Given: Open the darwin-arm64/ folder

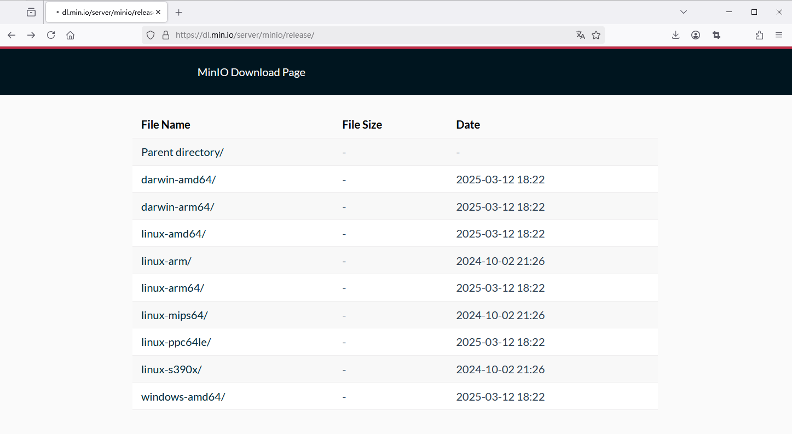Looking at the screenshot, I should tap(178, 207).
